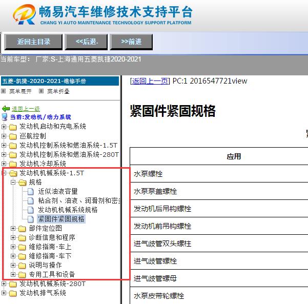This screenshot has height=304, width=308.
Task: Click folder icon of 发动机控制系统和燃油系统-280T
Action: click(13, 155)
